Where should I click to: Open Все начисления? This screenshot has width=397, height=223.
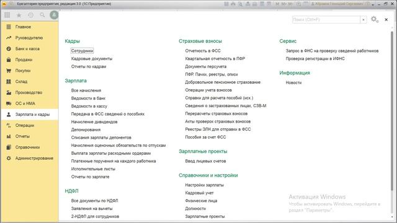86,90
